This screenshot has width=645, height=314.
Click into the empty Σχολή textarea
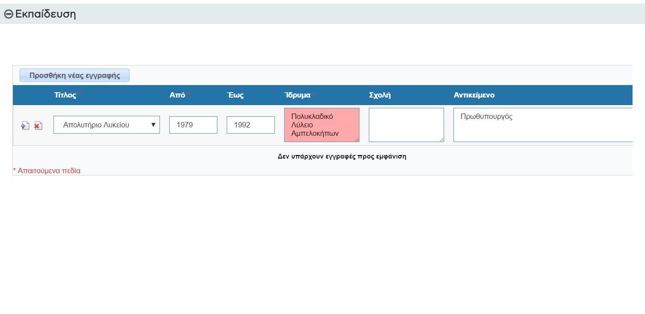(406, 125)
